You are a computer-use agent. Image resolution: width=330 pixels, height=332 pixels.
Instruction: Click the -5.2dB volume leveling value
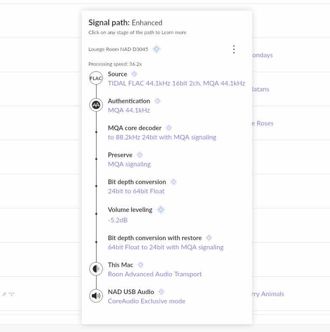[118, 220]
